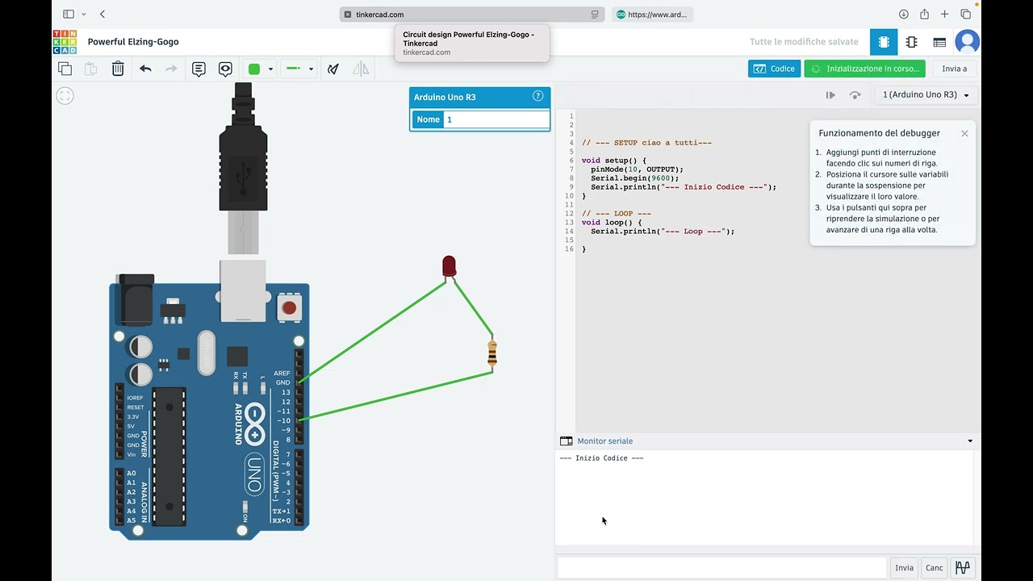Click the Codice button

tap(774, 69)
